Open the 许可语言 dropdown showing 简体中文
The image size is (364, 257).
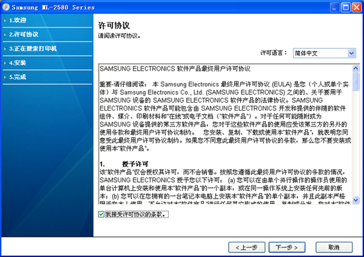tap(324, 53)
